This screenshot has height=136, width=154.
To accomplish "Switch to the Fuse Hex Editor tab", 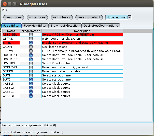I will tap(35, 26).
